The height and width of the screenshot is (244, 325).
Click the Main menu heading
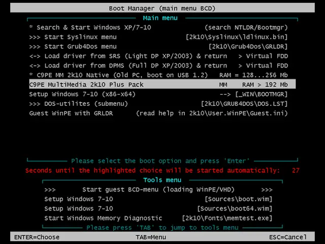[x=160, y=18]
